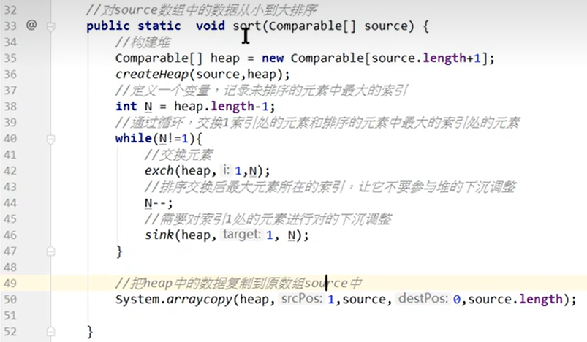Click line number 46 in the gutter
Screen dimensions: 587x342
pyautogui.click(x=10, y=235)
